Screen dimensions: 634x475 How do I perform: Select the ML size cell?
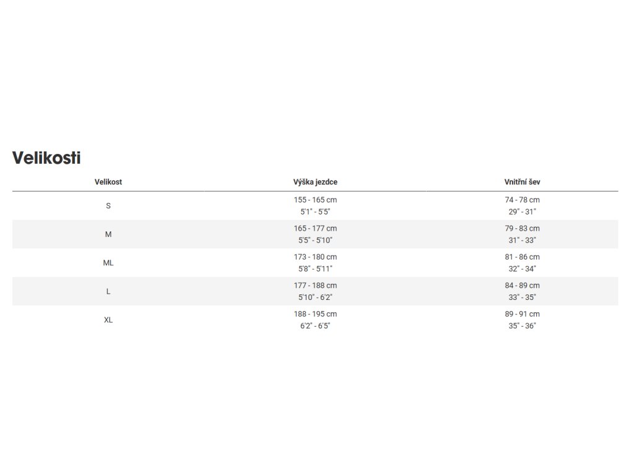pyautogui.click(x=108, y=263)
